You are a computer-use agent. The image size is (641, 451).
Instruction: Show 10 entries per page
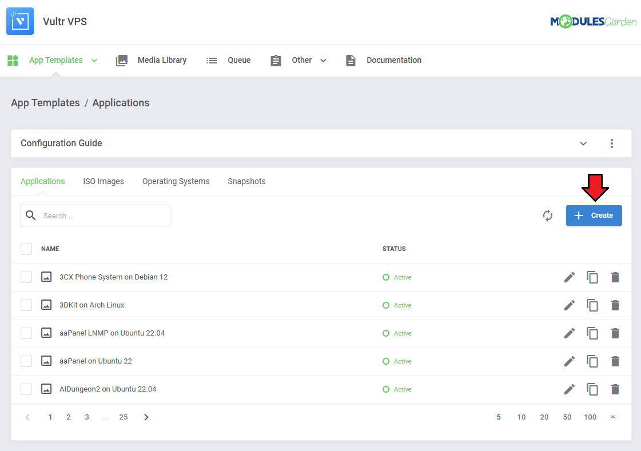point(521,417)
